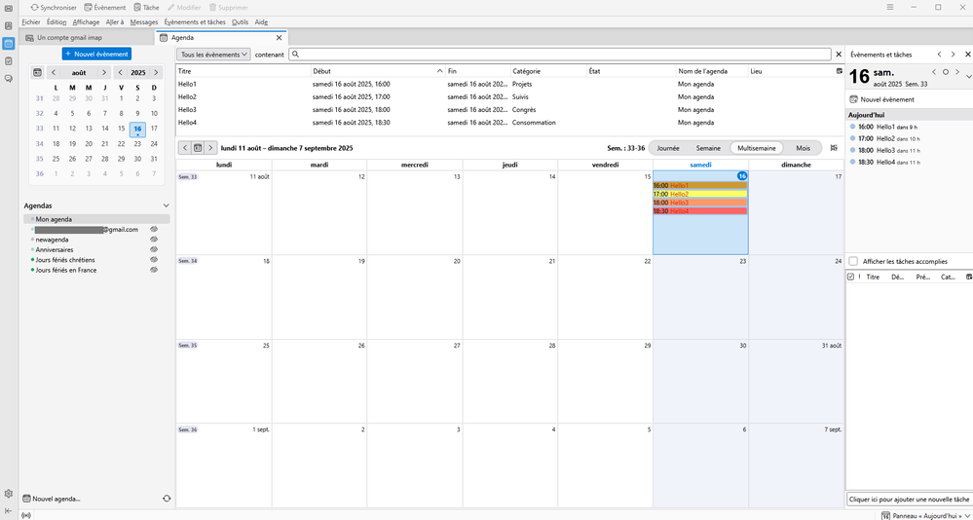
Task: Open the Address Book space icon
Action: point(9,25)
